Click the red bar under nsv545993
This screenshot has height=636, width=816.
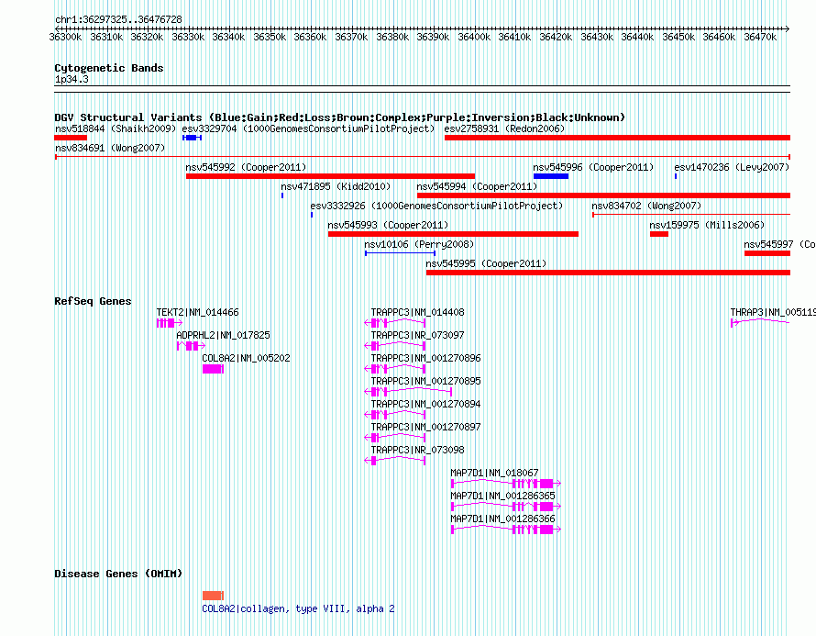point(453,234)
